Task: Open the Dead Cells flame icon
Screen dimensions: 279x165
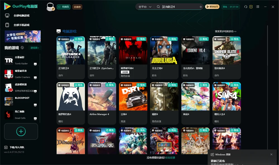Action: click(9, 115)
